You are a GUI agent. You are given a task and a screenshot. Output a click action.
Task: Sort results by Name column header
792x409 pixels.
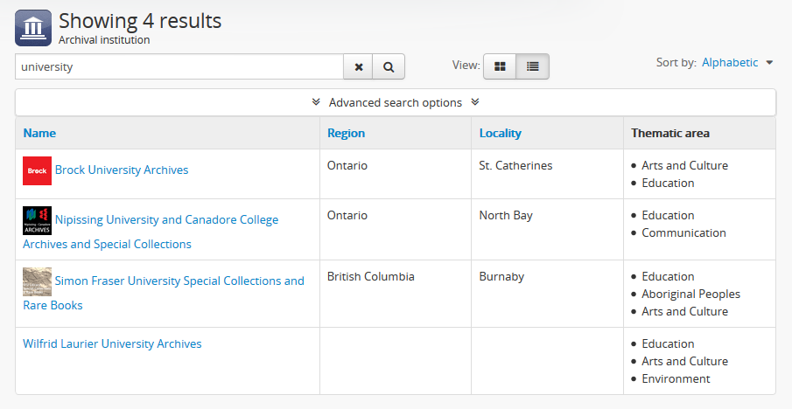coord(39,133)
